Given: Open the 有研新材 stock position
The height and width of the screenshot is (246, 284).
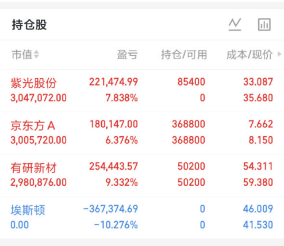Looking at the screenshot, I should (33, 168).
